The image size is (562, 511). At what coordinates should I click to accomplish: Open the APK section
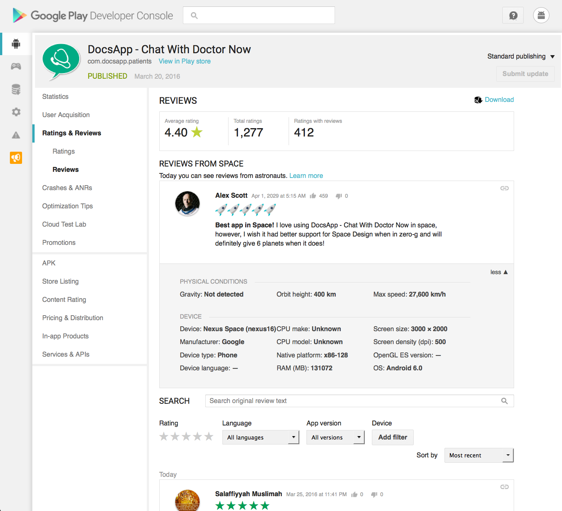49,263
